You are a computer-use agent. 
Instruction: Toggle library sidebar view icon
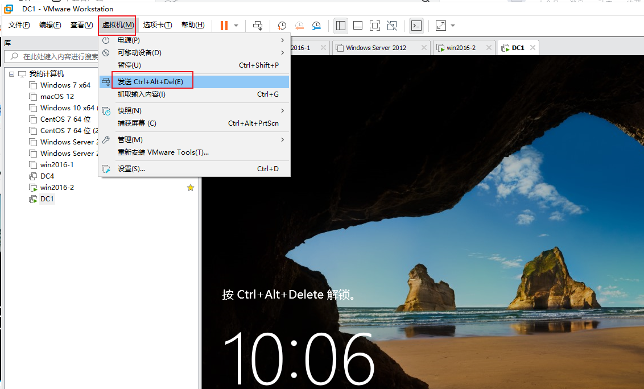pos(340,26)
